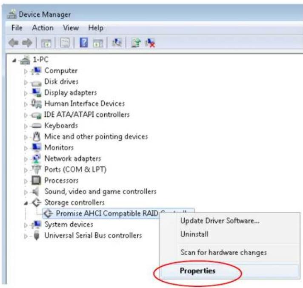Expand the Computer node arrow
The height and width of the screenshot is (288, 303).
pos(26,72)
